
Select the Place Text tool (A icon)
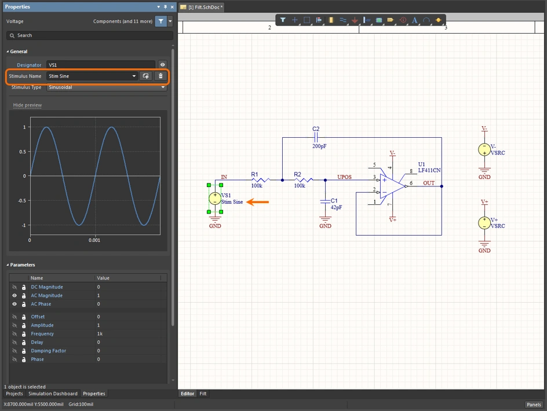415,20
